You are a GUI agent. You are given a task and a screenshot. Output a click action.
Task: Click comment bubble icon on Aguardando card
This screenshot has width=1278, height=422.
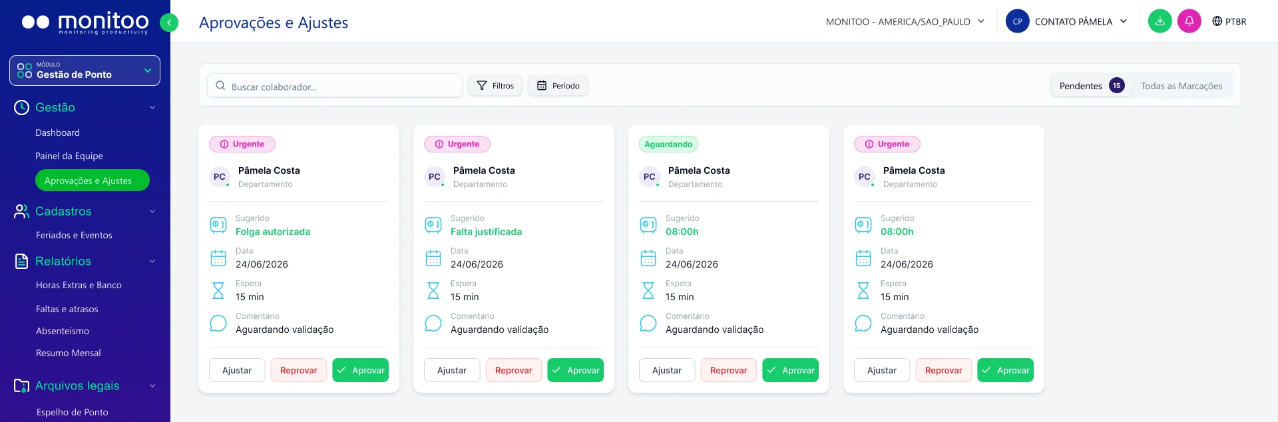click(648, 323)
